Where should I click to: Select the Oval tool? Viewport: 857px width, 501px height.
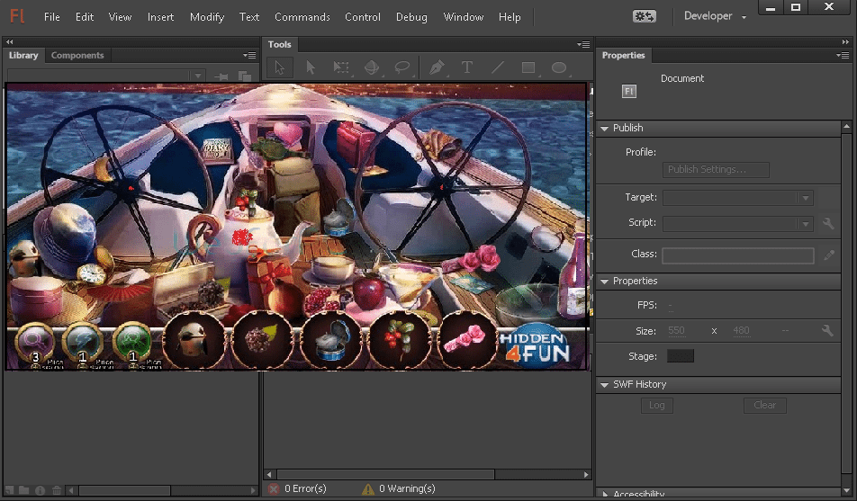[x=558, y=67]
